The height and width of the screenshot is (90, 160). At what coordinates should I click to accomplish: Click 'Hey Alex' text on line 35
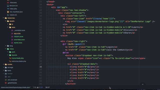[72, 58]
